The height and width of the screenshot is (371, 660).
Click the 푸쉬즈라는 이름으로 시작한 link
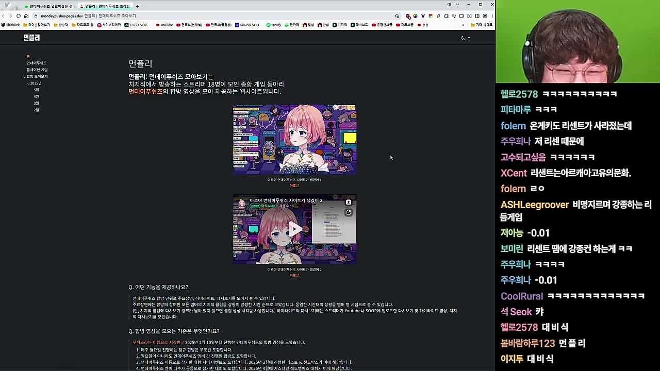pyautogui.click(x=158, y=342)
